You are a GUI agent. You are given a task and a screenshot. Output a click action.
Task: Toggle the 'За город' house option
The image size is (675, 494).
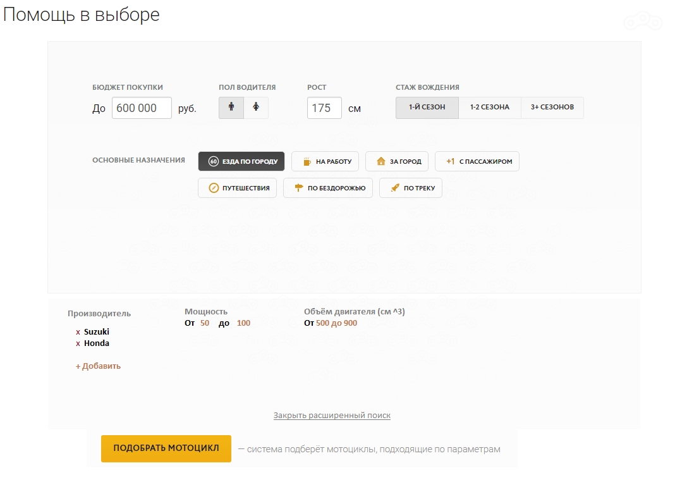(x=397, y=161)
